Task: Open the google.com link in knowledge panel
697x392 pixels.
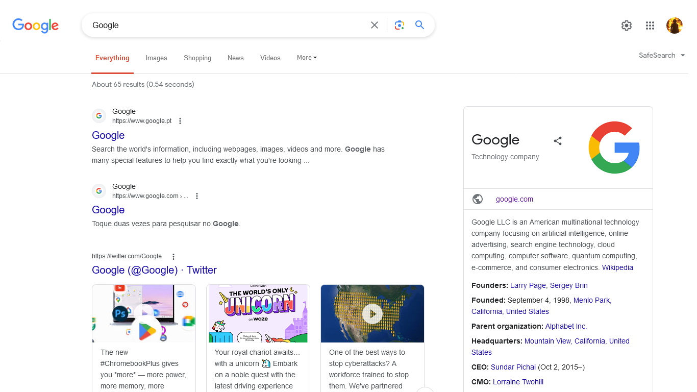Action: coord(514,199)
